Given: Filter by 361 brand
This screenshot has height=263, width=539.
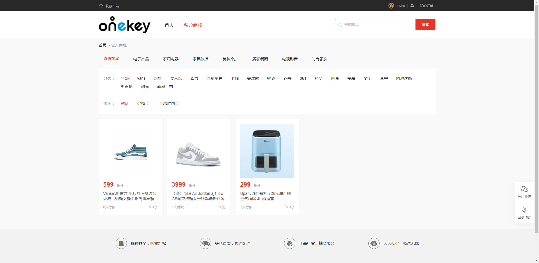Looking at the screenshot, I should (x=303, y=78).
